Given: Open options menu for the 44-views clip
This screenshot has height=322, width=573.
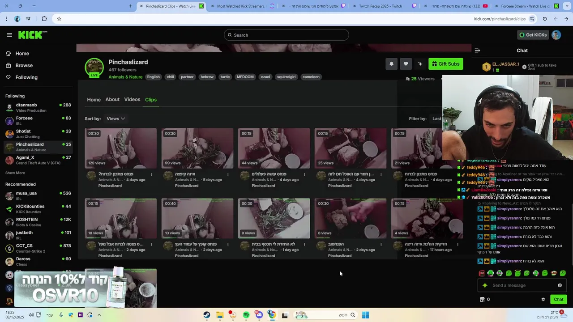Looking at the screenshot, I should click(304, 174).
